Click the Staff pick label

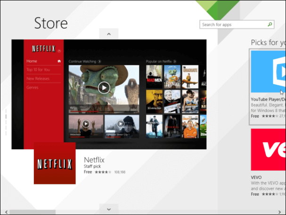click(x=92, y=166)
